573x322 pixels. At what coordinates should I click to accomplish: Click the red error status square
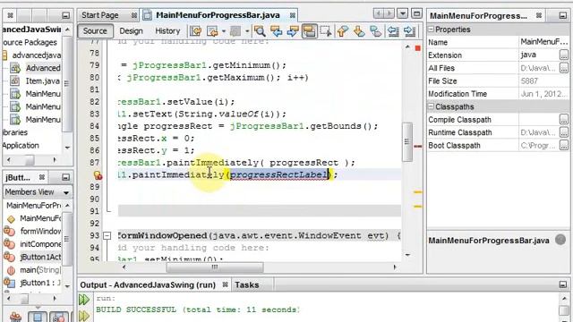point(418,47)
